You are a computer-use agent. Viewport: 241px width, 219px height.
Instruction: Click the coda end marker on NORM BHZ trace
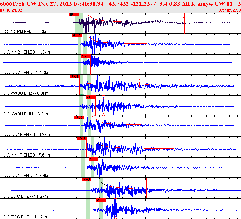point(184,22)
